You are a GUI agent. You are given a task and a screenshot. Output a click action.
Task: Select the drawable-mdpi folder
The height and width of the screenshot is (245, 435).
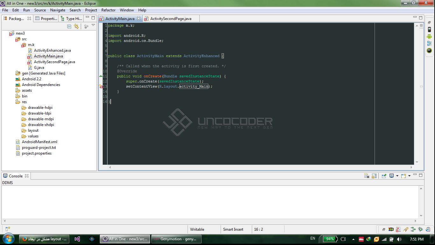pyautogui.click(x=38, y=119)
